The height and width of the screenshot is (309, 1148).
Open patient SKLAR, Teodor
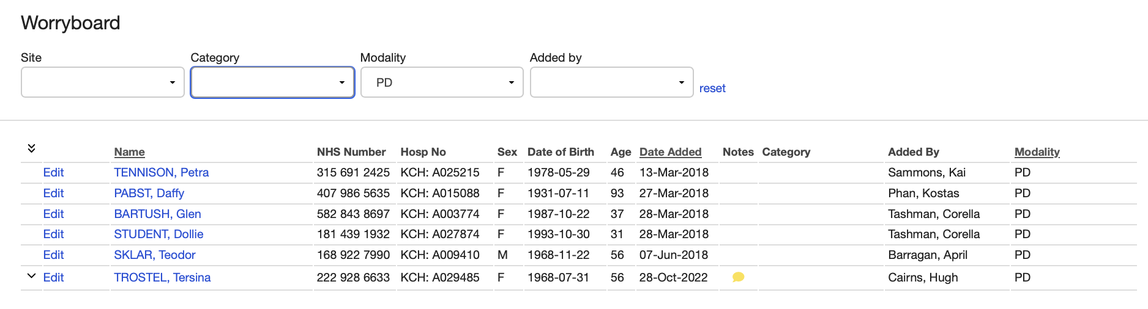pos(155,255)
